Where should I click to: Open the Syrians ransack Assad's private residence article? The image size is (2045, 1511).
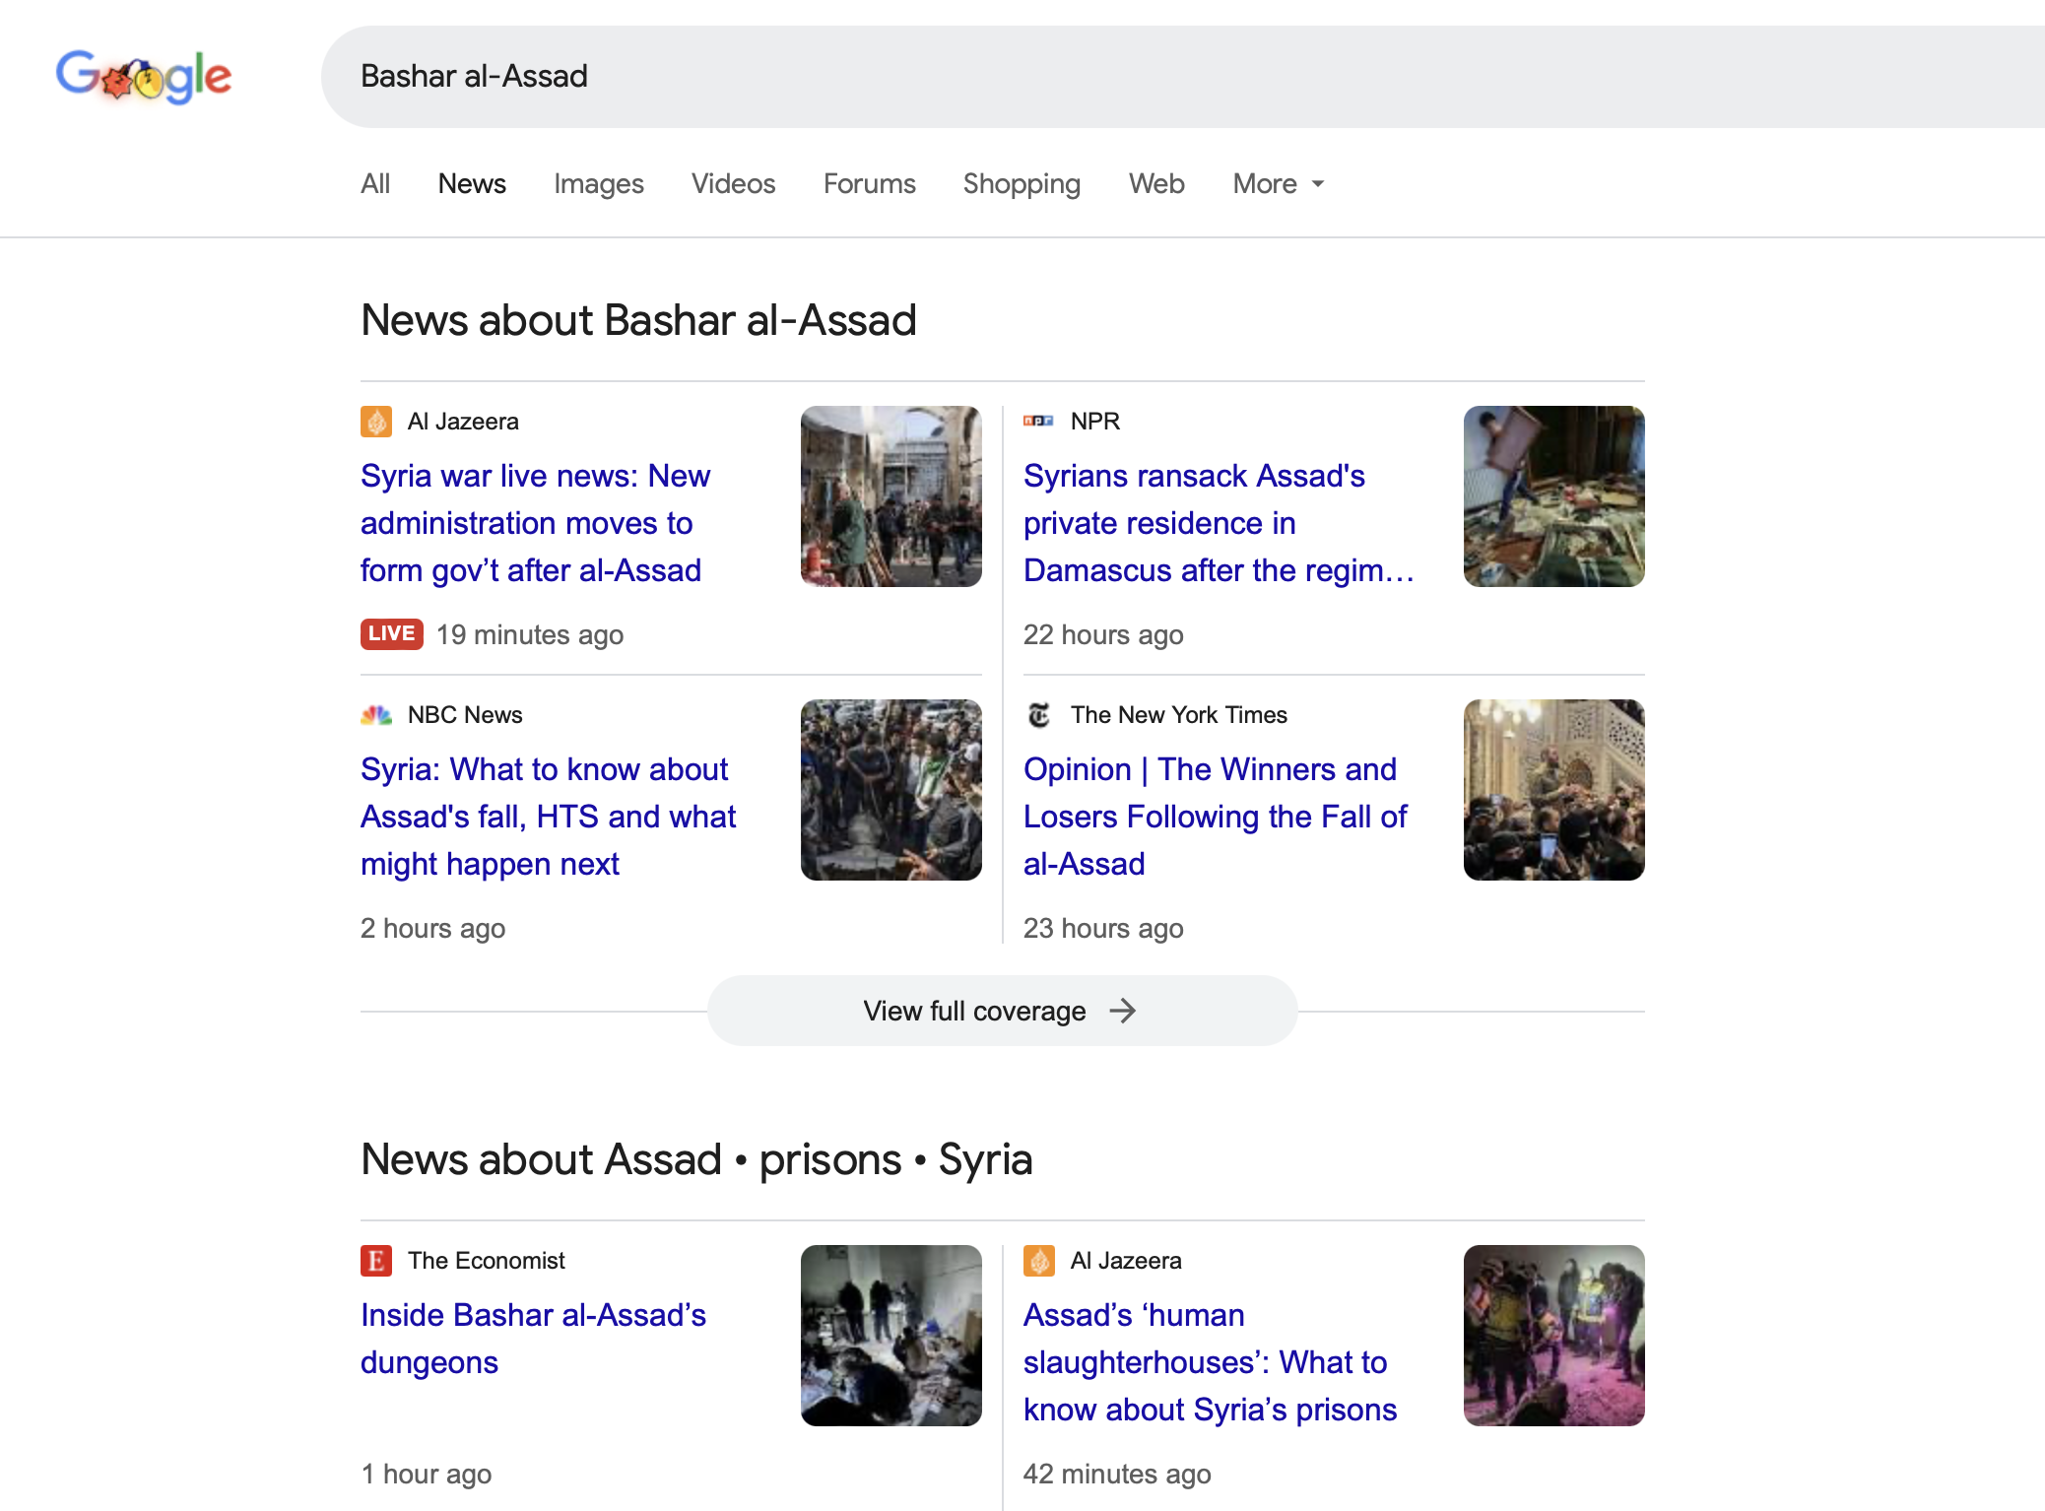(x=1220, y=523)
